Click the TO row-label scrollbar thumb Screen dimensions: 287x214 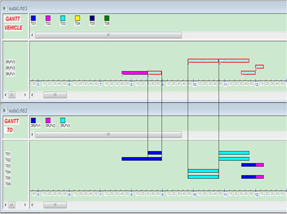(x=12, y=205)
